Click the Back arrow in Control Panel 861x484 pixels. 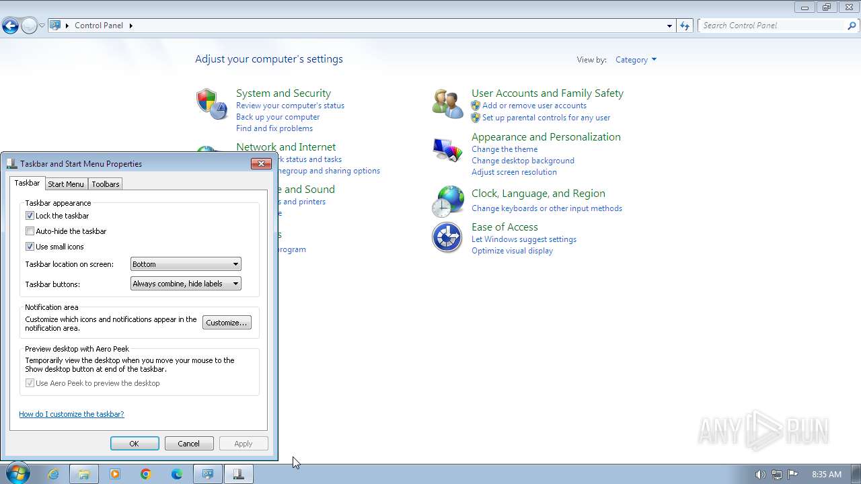coord(10,26)
